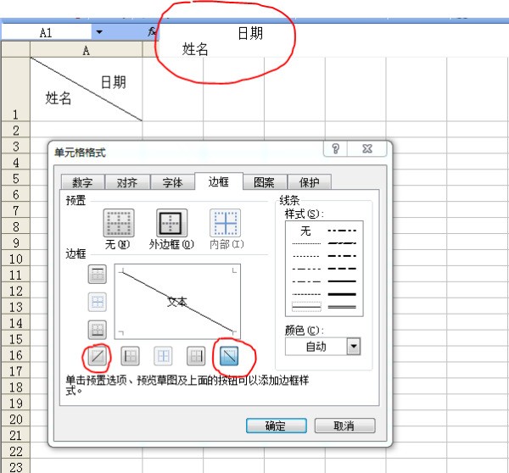509x473 pixels.
Task: Switch to the 字体 tab
Action: pyautogui.click(x=172, y=182)
